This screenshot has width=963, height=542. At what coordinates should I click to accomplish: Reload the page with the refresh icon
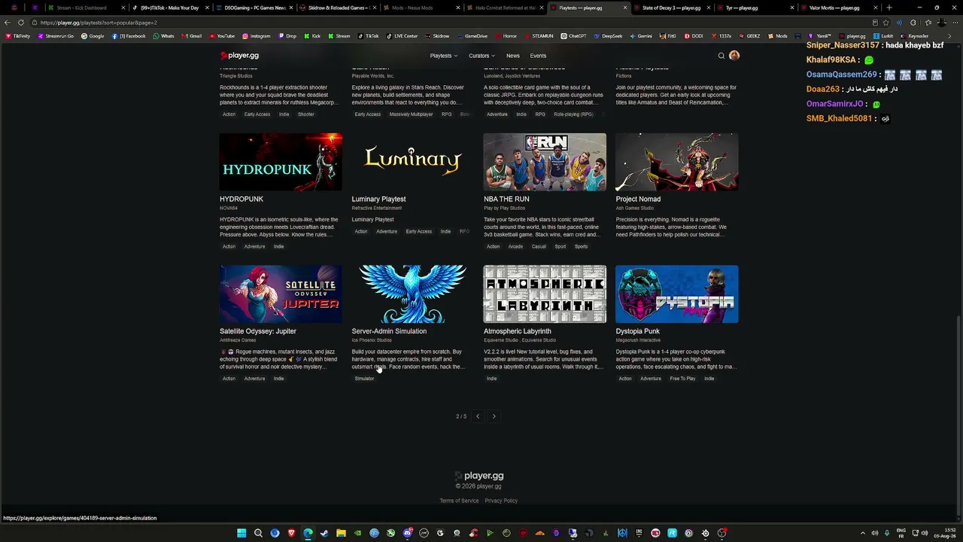tap(21, 23)
